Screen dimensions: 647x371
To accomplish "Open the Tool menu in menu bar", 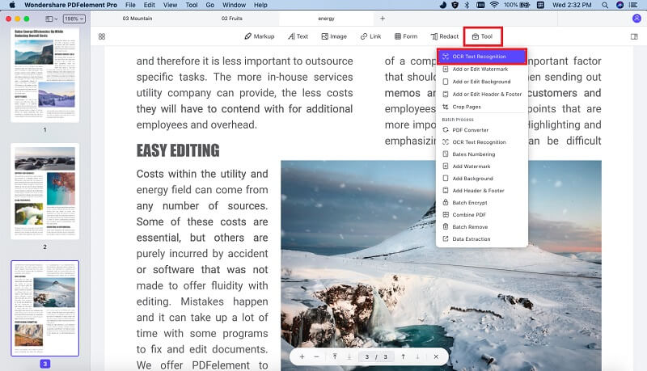I will [x=192, y=5].
